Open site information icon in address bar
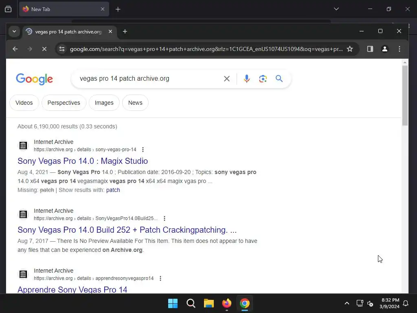417x313 pixels. coord(62,49)
